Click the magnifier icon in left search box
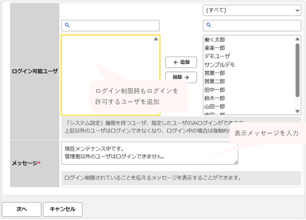The height and width of the screenshot is (220, 306). tap(67, 25)
